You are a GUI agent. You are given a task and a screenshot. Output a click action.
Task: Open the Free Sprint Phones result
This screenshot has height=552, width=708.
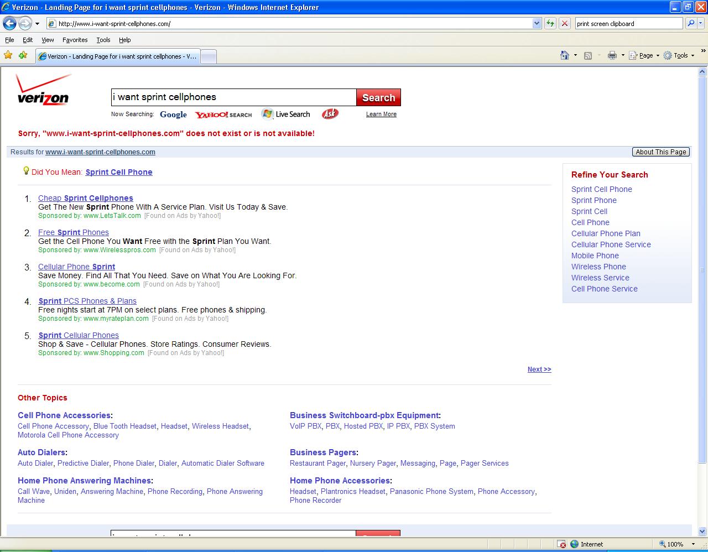(74, 232)
